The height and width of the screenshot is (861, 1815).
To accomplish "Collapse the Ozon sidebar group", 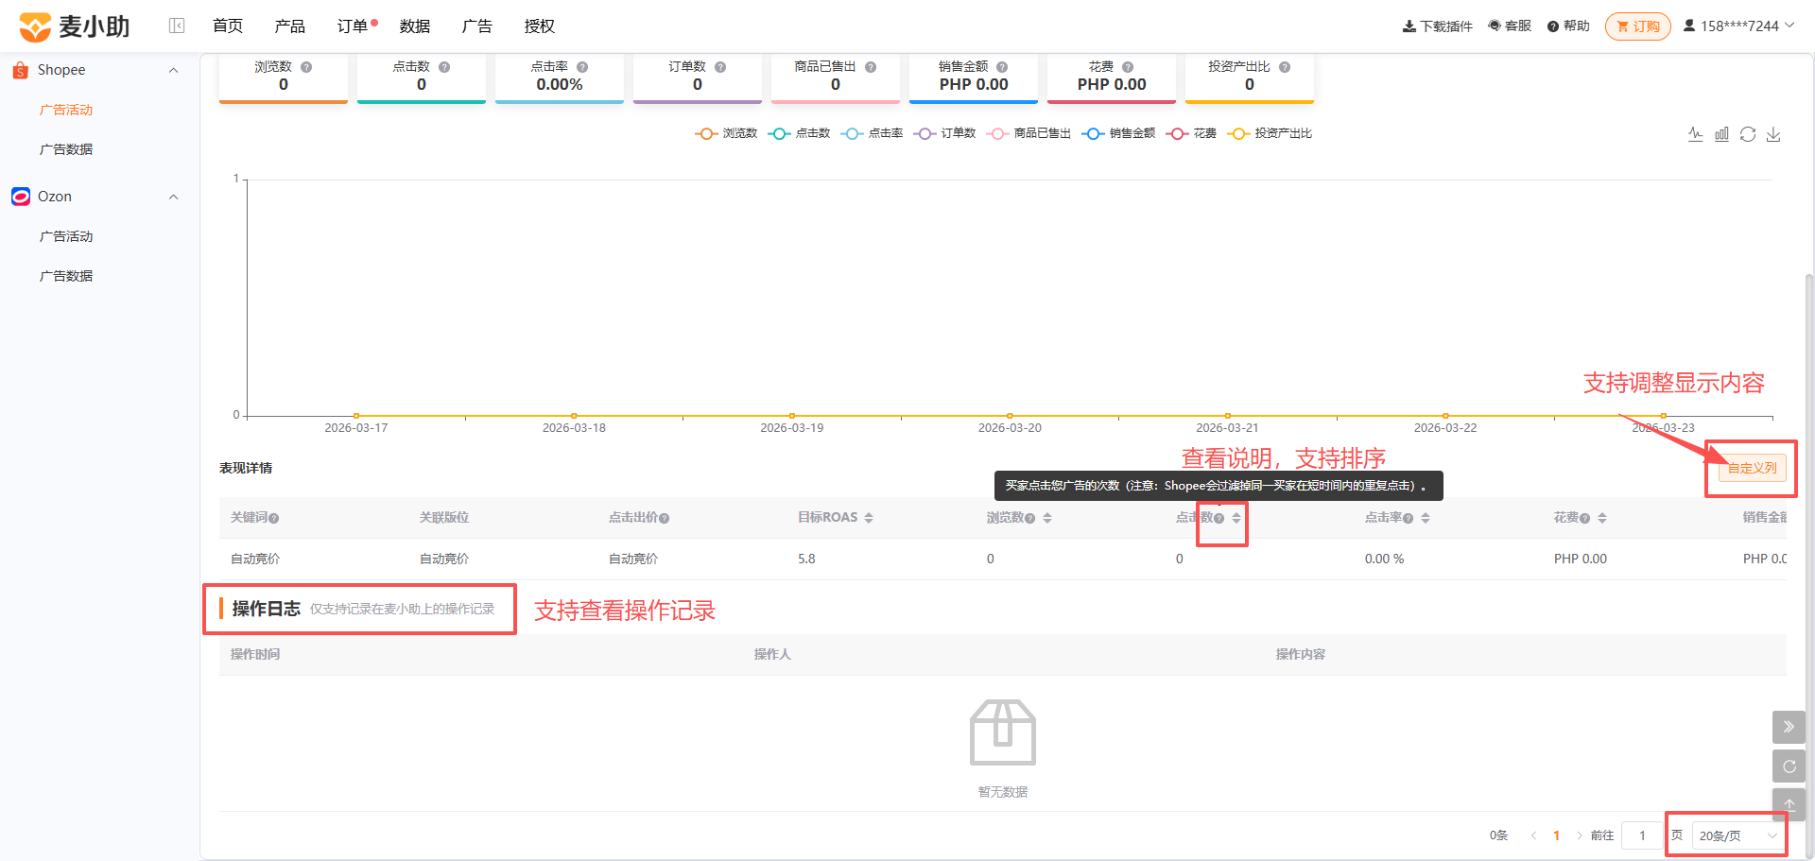I will tap(173, 197).
